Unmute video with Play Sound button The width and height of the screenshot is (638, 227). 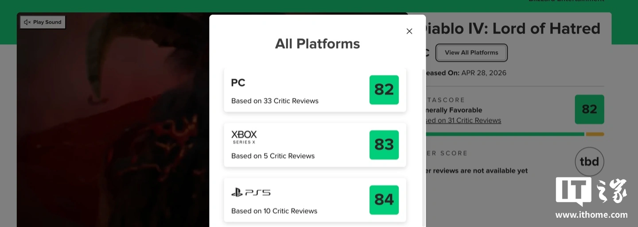[x=43, y=22]
